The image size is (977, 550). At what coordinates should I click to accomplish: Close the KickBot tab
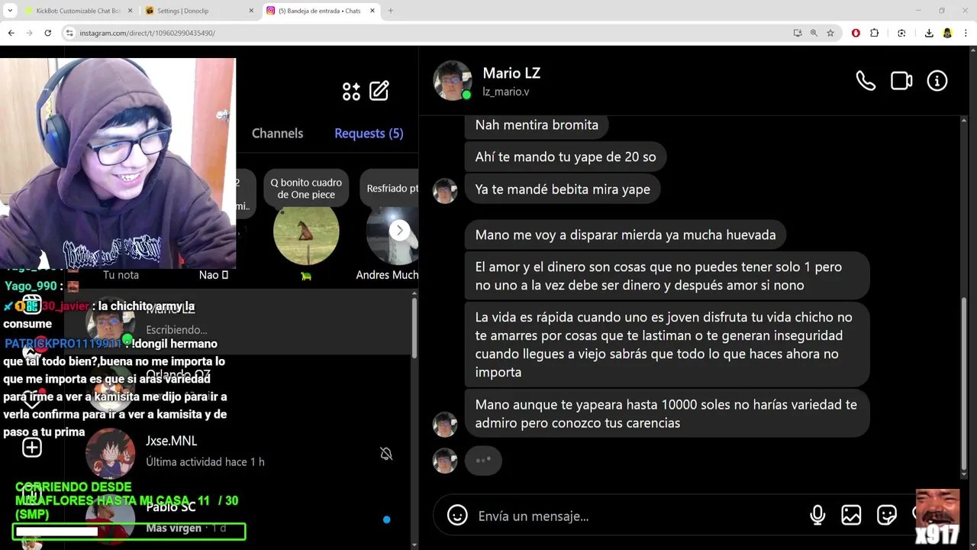[x=130, y=11]
